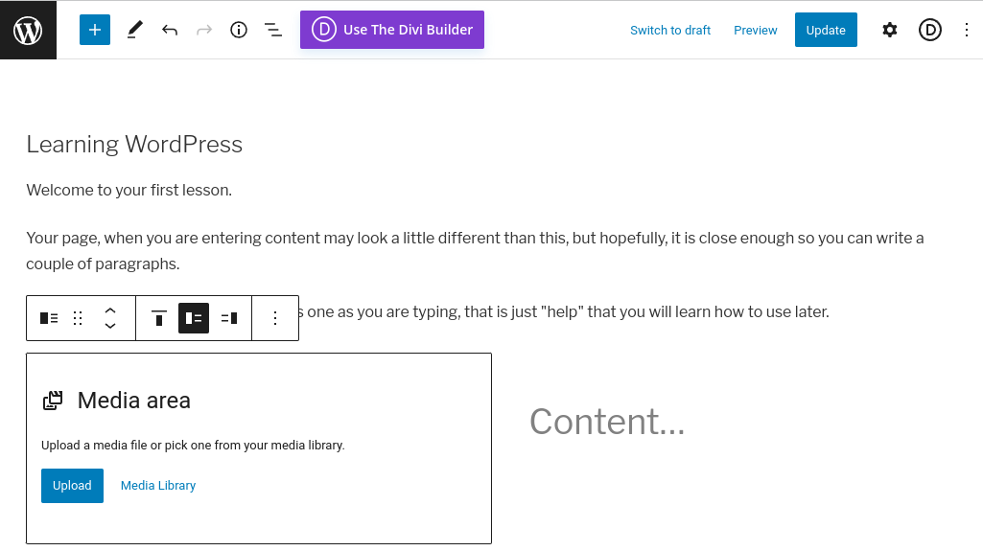This screenshot has width=983, height=551.
Task: Open the document details info icon
Action: pyautogui.click(x=239, y=30)
